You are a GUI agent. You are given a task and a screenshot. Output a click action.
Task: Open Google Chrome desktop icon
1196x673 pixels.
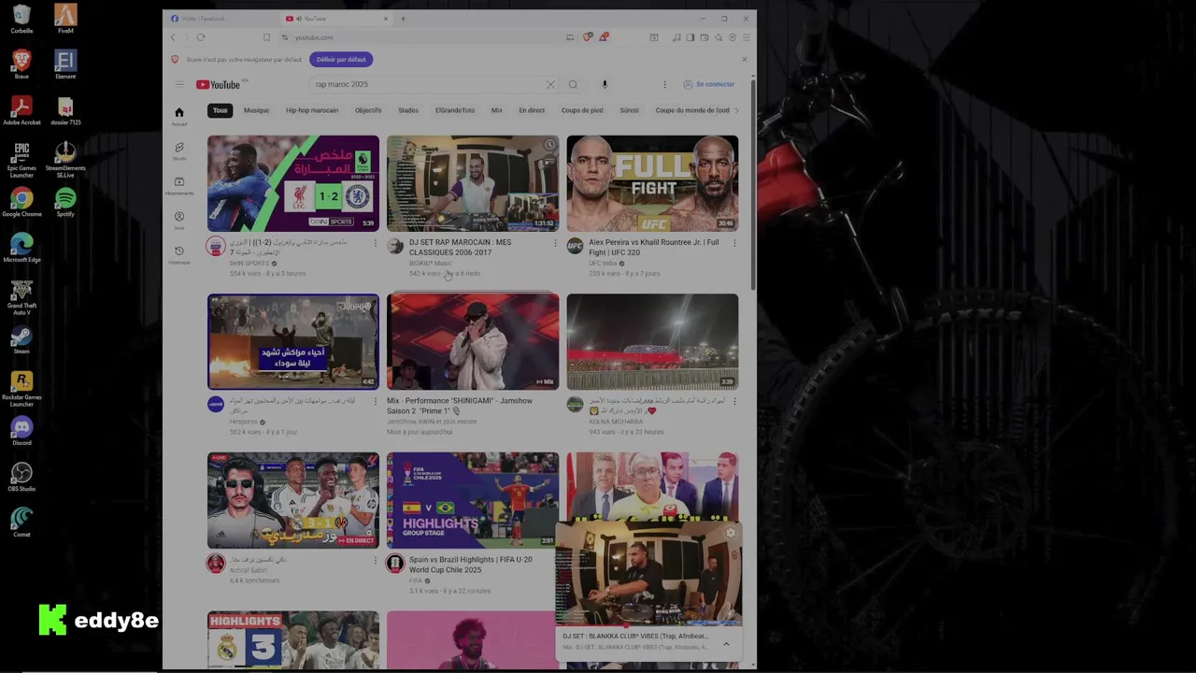21,203
